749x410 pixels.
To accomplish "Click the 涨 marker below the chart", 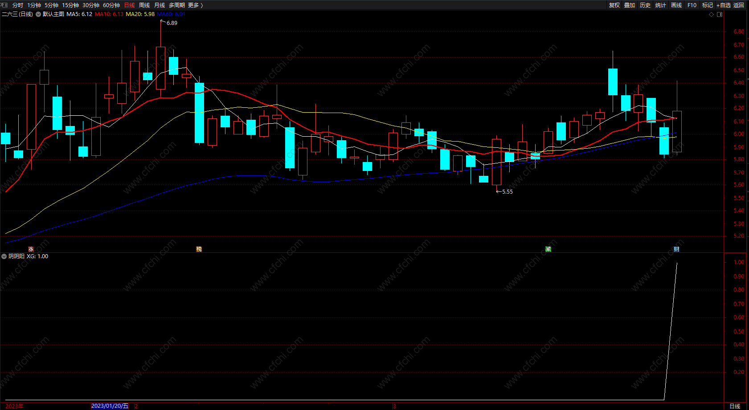I will 31,249.
